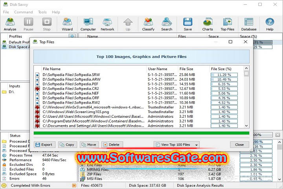Click the Delete button
The height and width of the screenshot is (189, 283).
pyautogui.click(x=112, y=145)
